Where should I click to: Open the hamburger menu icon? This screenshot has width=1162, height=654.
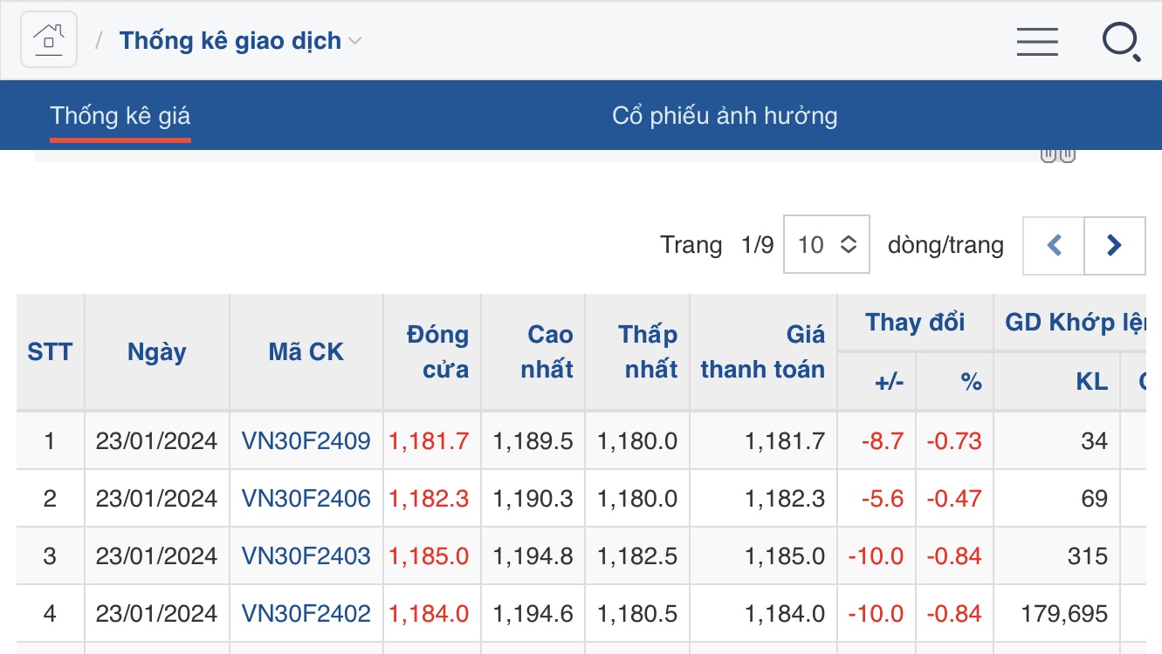[1037, 41]
